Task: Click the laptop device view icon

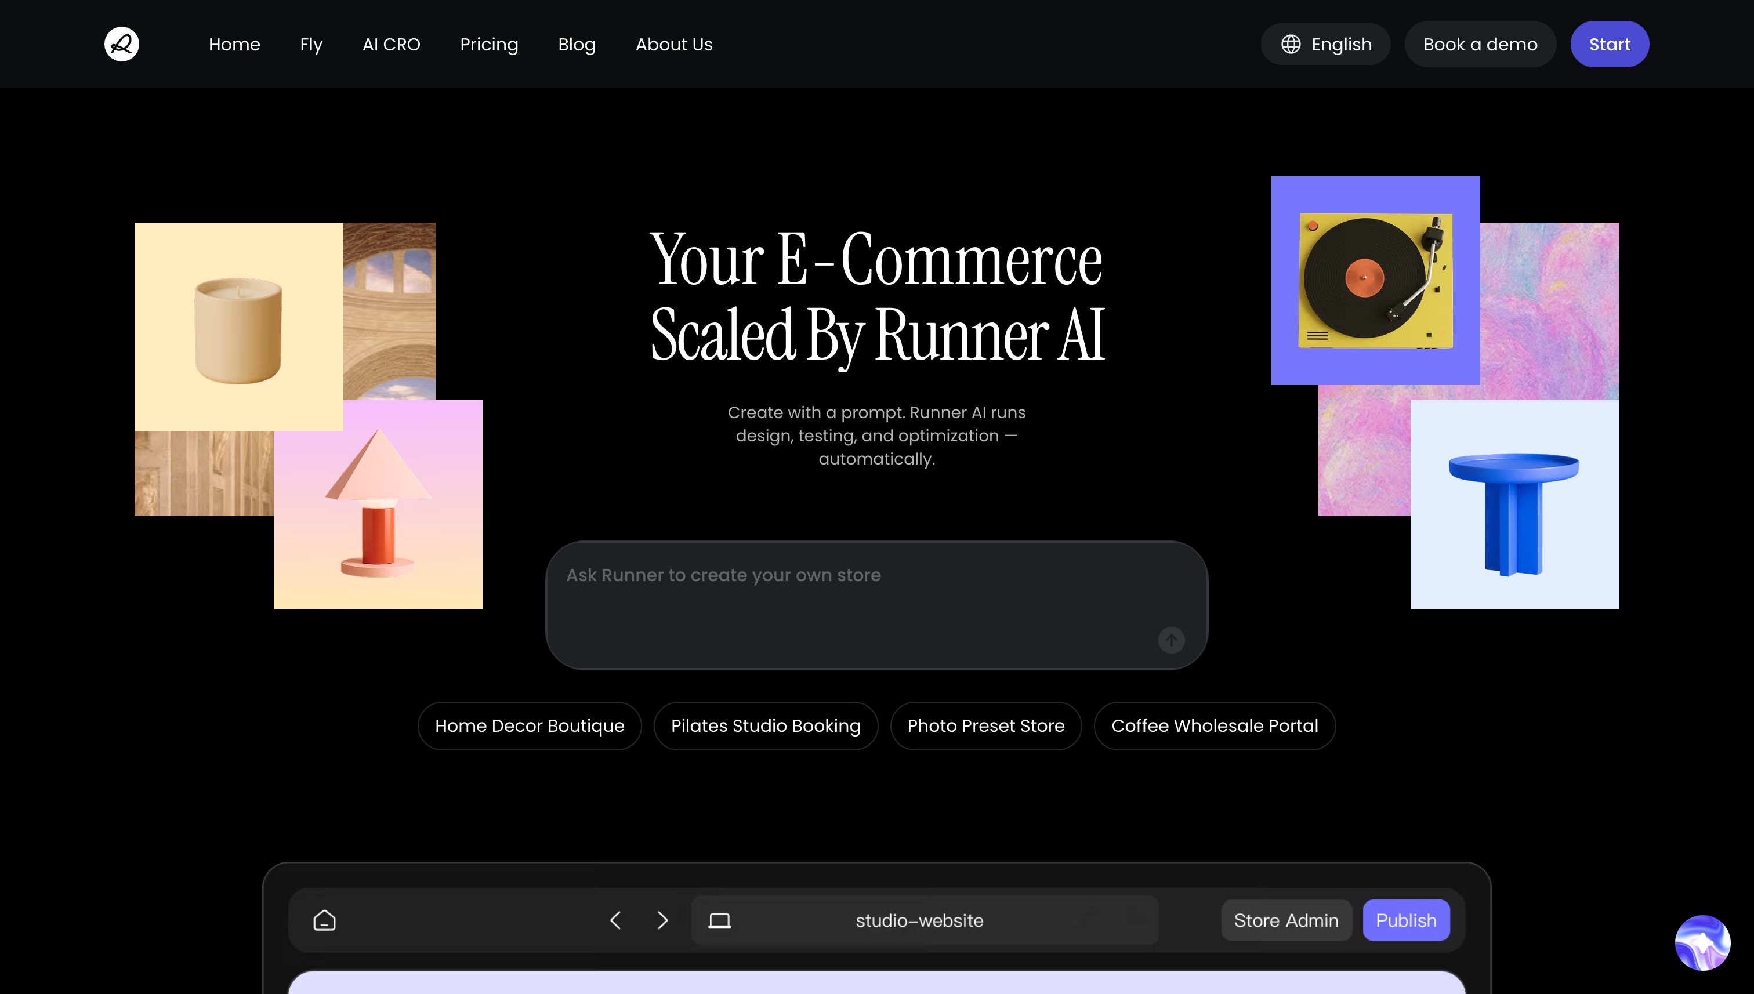Action: [720, 921]
